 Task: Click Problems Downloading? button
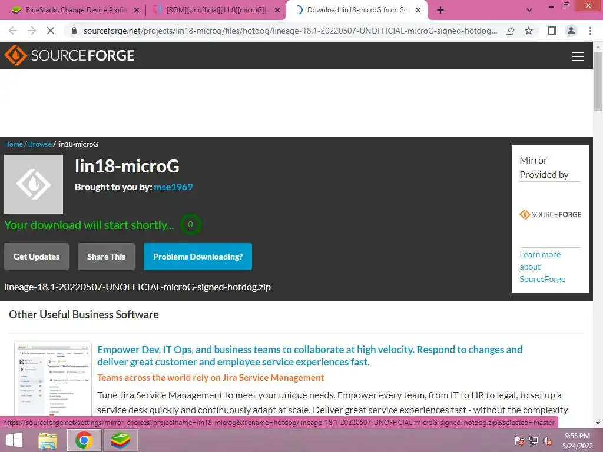pyautogui.click(x=198, y=257)
